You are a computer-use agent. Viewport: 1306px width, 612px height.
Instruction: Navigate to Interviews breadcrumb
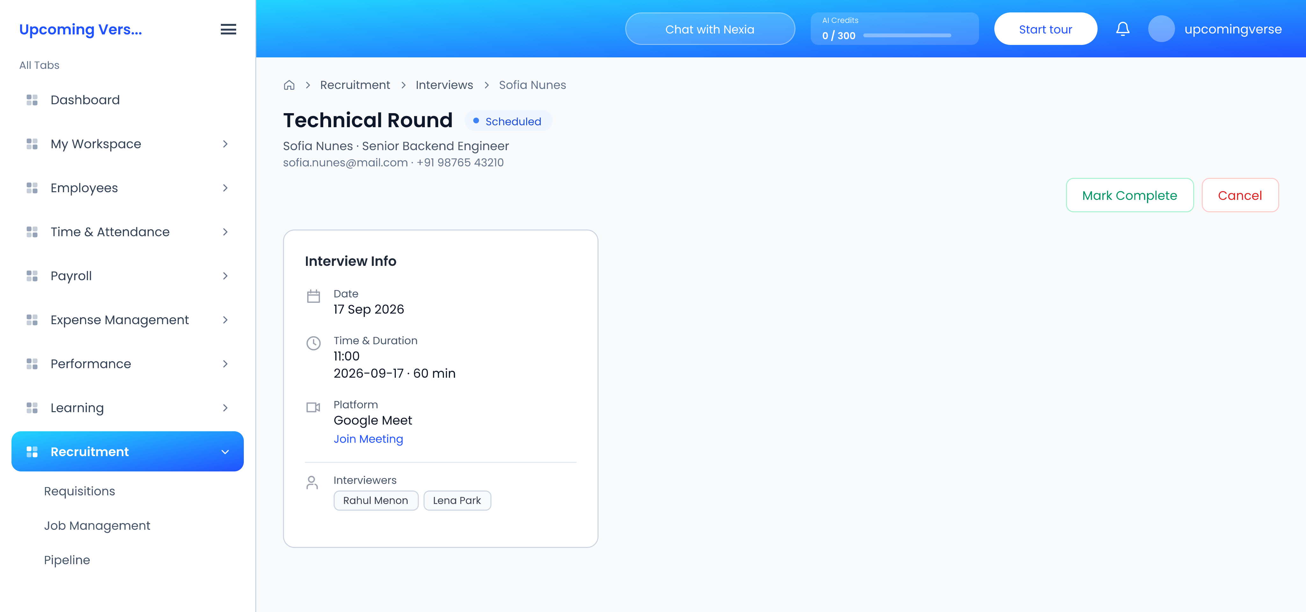pyautogui.click(x=444, y=85)
